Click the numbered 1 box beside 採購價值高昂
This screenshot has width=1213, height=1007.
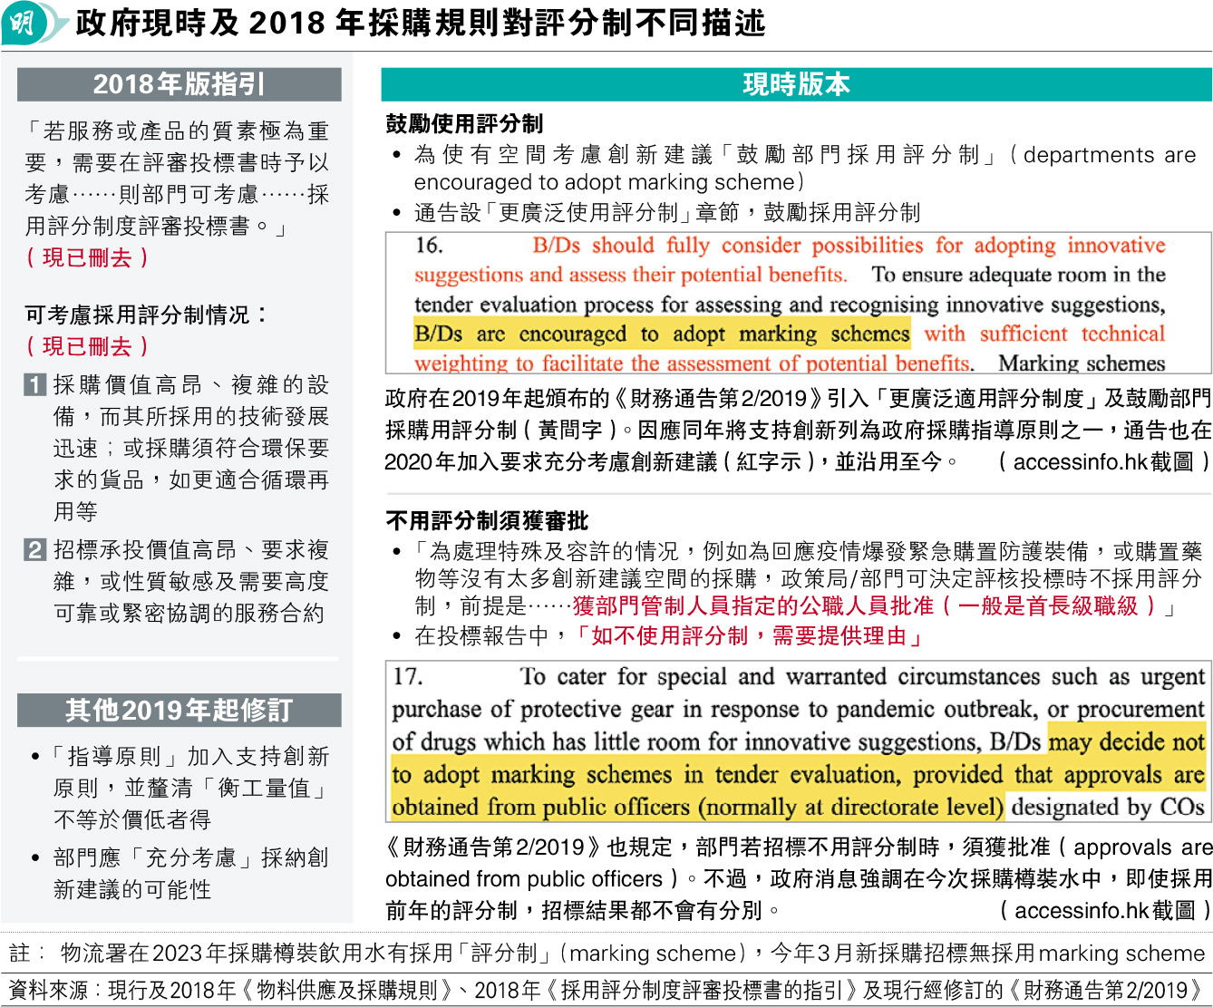coord(34,384)
